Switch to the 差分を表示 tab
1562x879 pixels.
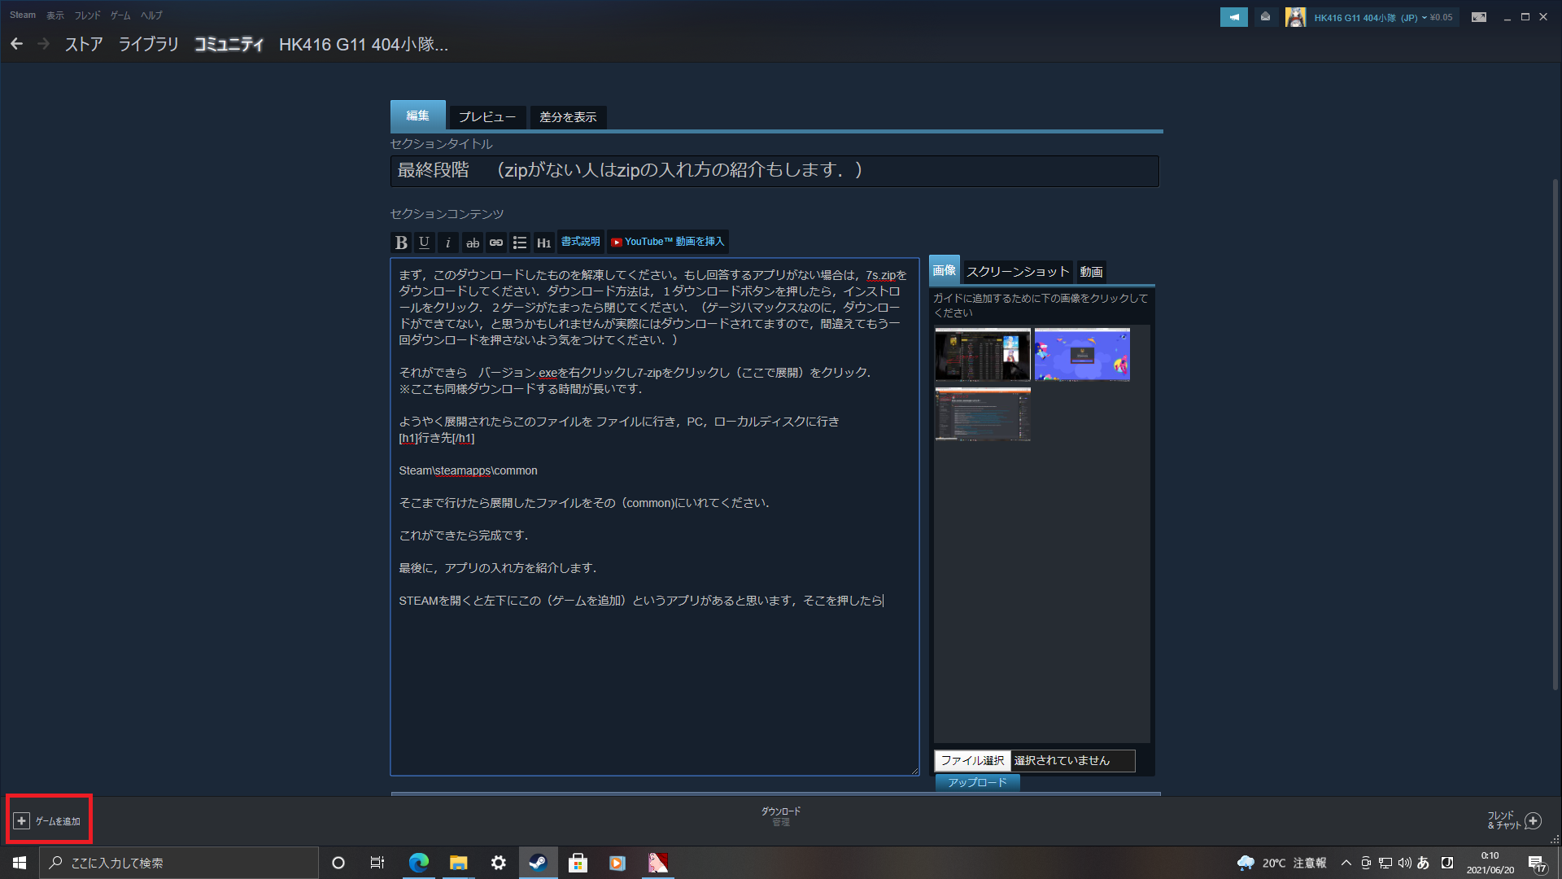(568, 117)
